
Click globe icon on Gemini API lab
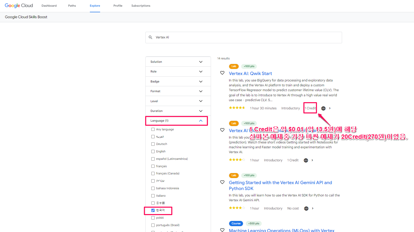pos(306,208)
